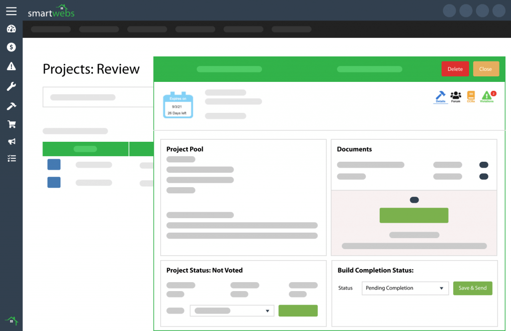The width and height of the screenshot is (511, 331).
Task: Open the CCRs tab
Action: (x=471, y=97)
